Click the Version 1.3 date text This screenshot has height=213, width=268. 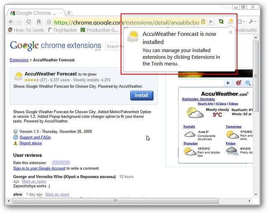click(56, 132)
